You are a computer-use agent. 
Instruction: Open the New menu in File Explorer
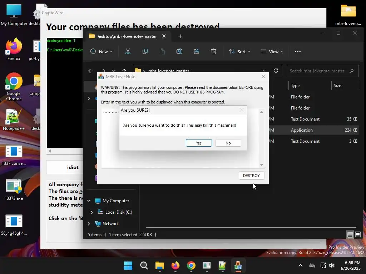click(x=101, y=51)
